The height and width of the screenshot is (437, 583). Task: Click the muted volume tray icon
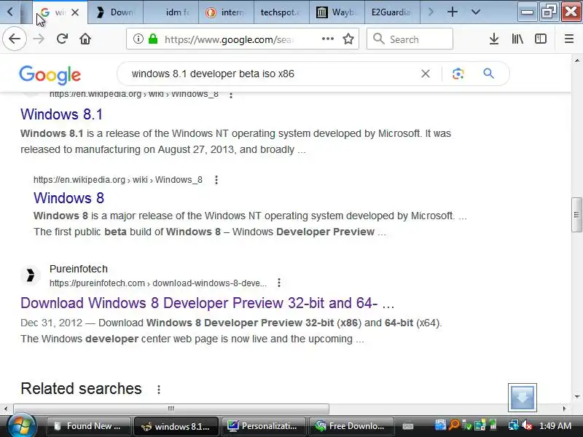click(x=527, y=425)
